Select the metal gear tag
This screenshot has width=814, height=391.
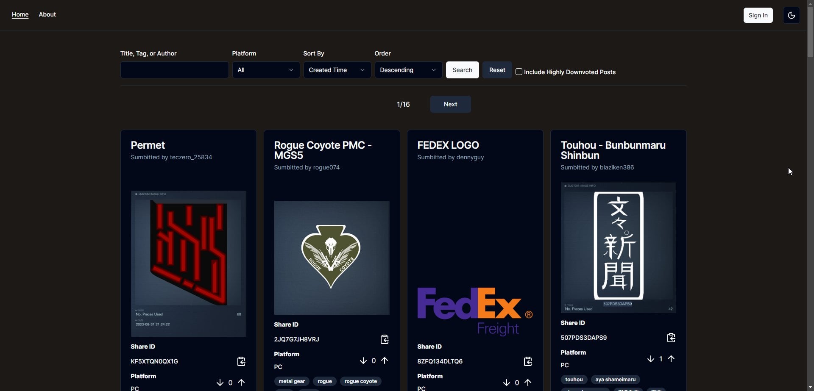(x=292, y=381)
